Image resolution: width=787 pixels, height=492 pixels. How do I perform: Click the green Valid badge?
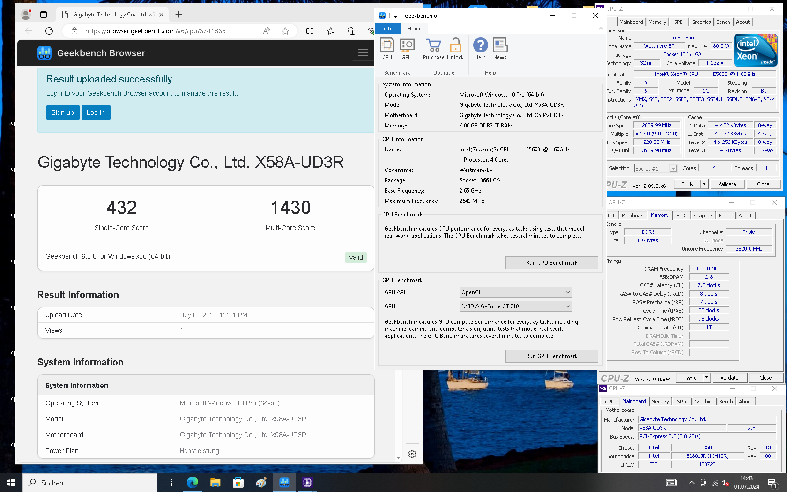(x=356, y=257)
